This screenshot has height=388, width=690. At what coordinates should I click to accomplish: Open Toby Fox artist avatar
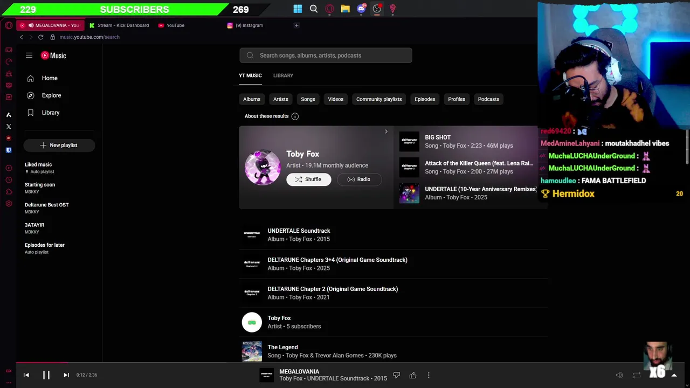pyautogui.click(x=263, y=167)
